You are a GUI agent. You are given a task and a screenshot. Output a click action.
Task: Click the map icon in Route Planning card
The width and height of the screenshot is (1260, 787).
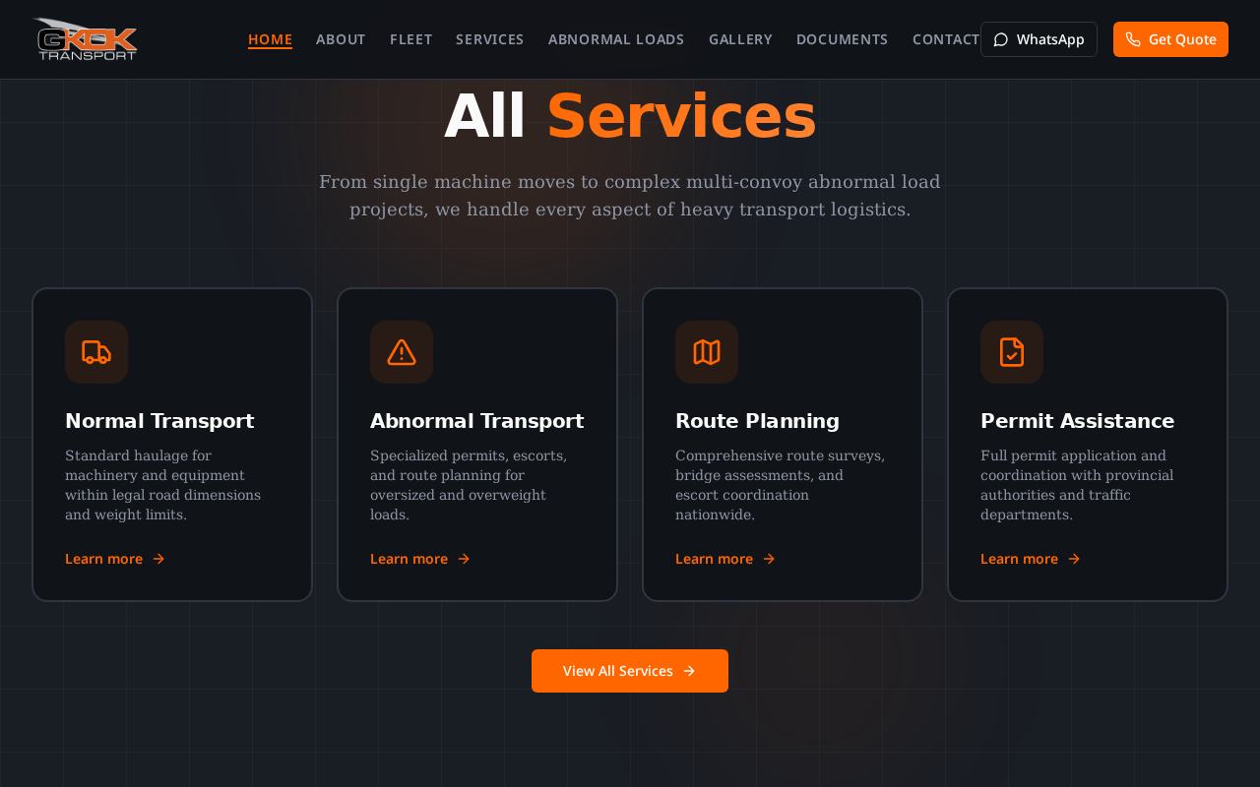click(707, 352)
